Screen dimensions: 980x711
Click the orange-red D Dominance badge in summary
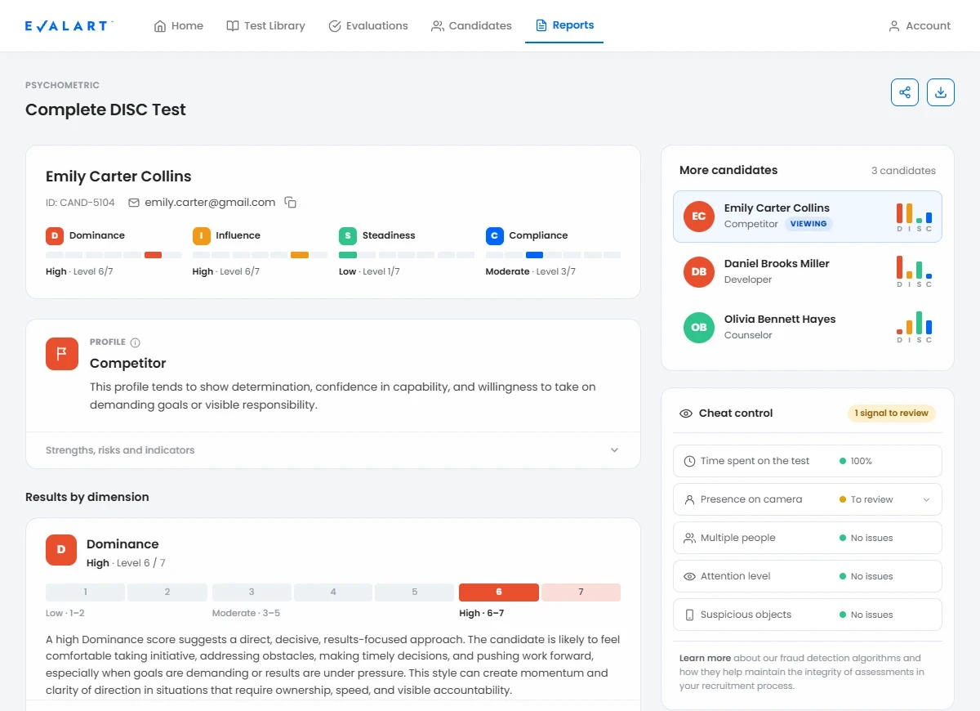click(55, 235)
